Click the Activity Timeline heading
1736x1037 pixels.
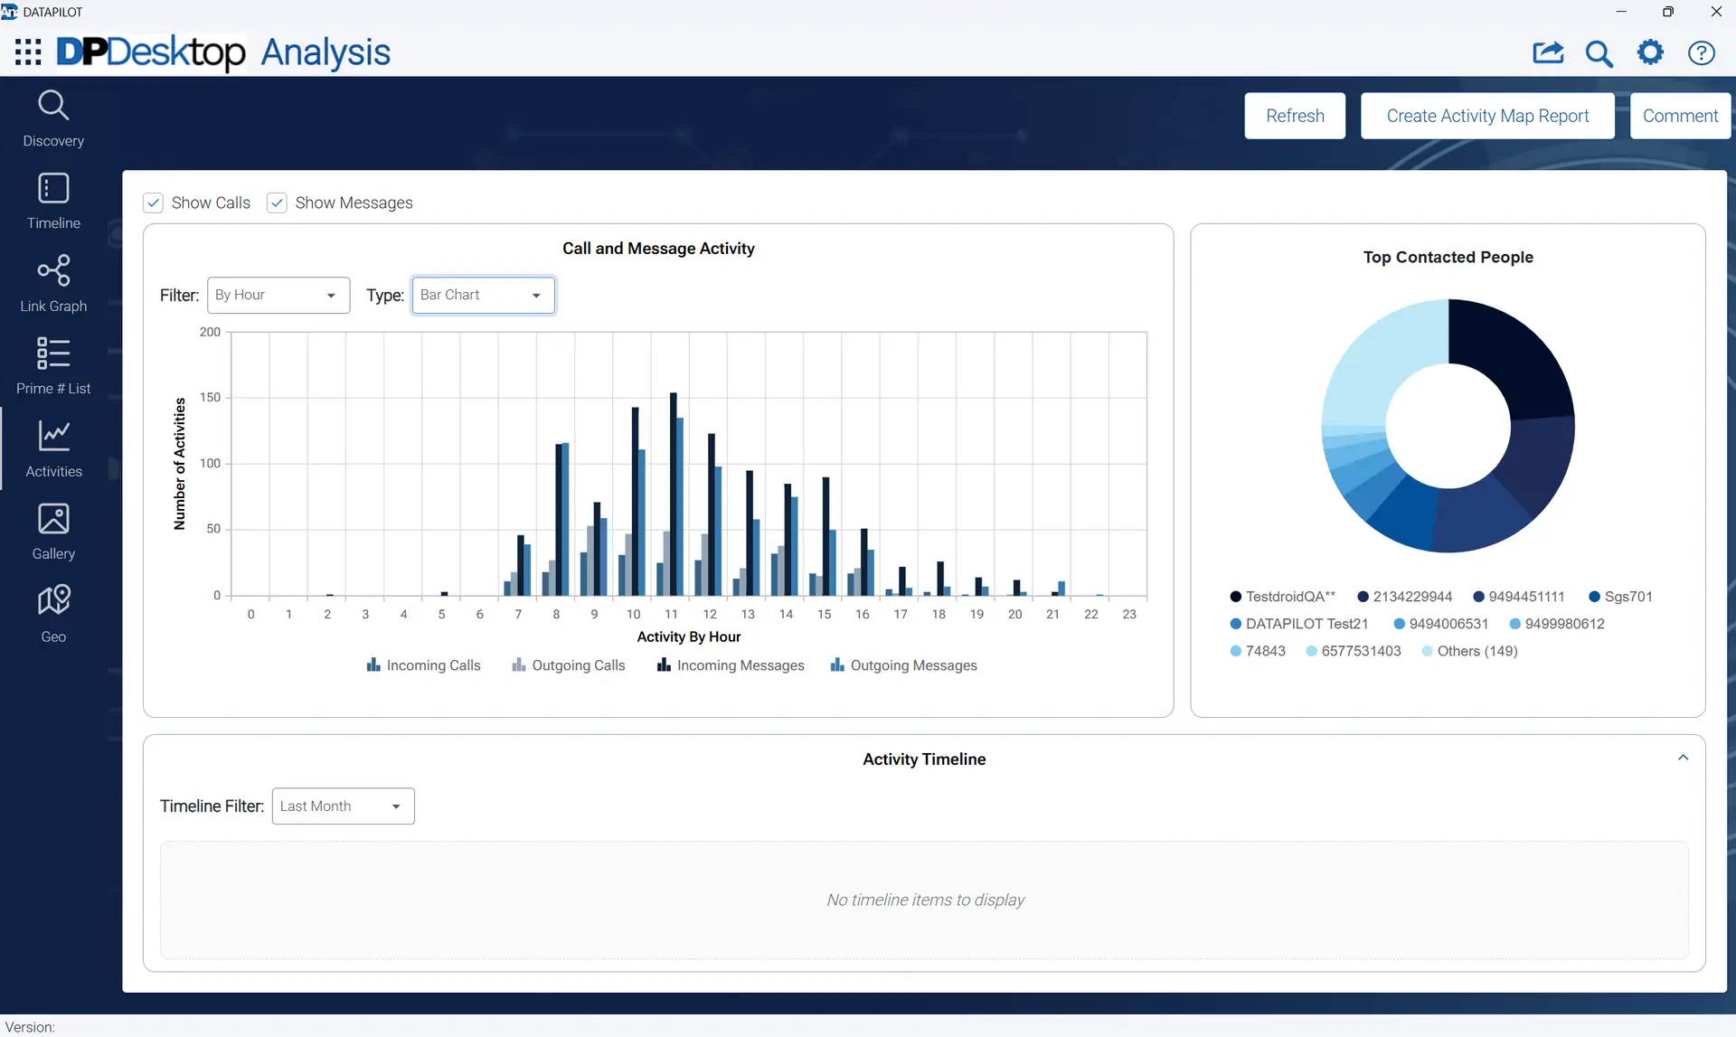(924, 759)
